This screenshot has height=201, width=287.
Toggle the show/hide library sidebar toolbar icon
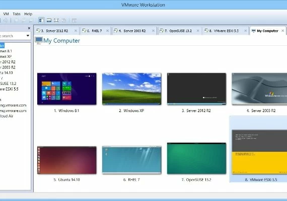[42, 20]
